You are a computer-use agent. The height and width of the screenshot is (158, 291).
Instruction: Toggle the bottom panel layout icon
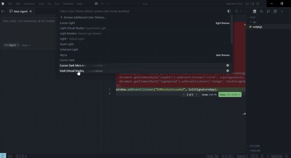[247, 4]
